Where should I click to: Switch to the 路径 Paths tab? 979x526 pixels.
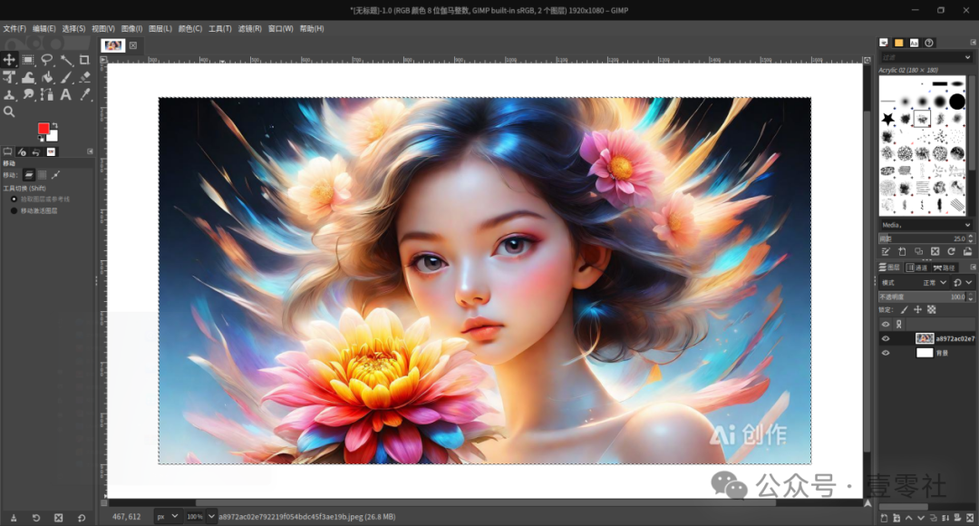944,268
